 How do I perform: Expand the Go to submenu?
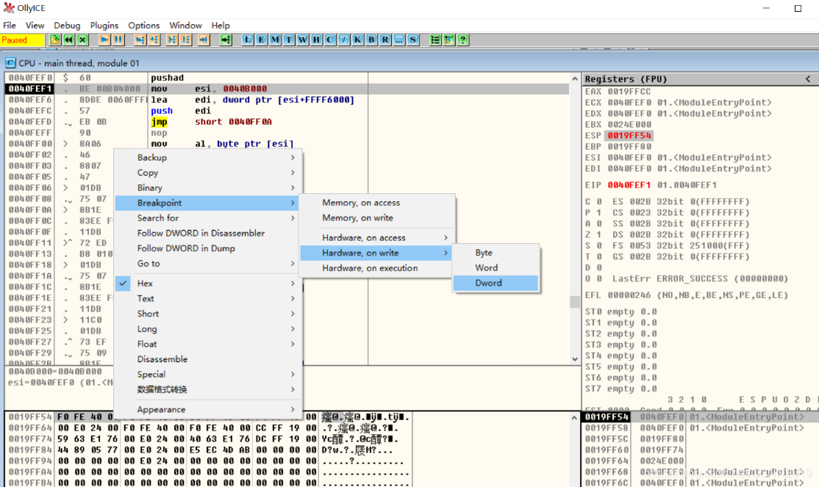click(208, 264)
